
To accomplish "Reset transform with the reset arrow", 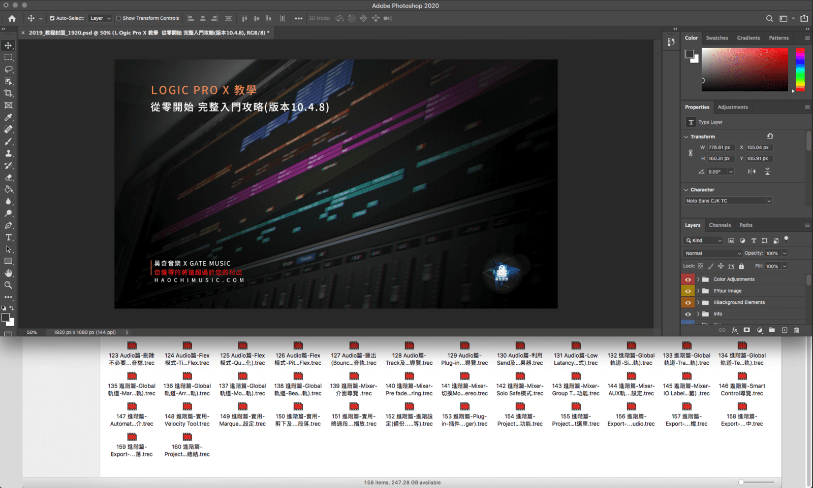I will tap(770, 136).
